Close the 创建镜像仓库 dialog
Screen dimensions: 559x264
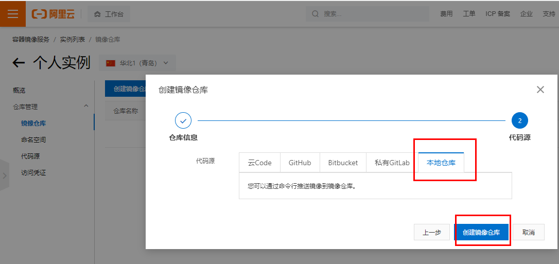point(540,90)
